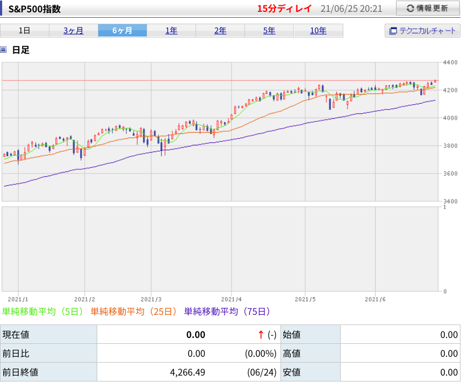Click the 高値 label cell
This screenshot has height=382, width=461.
tap(311, 354)
